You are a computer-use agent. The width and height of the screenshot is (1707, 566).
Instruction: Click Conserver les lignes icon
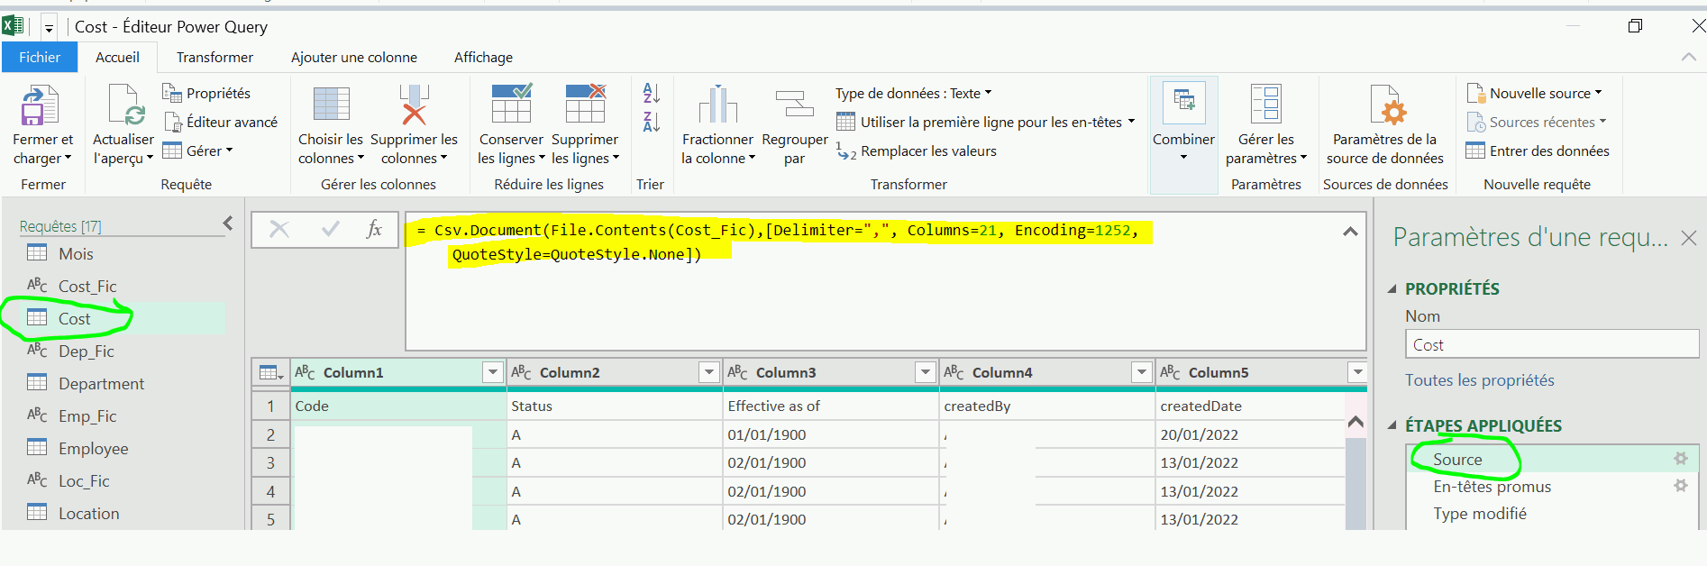pos(511,104)
